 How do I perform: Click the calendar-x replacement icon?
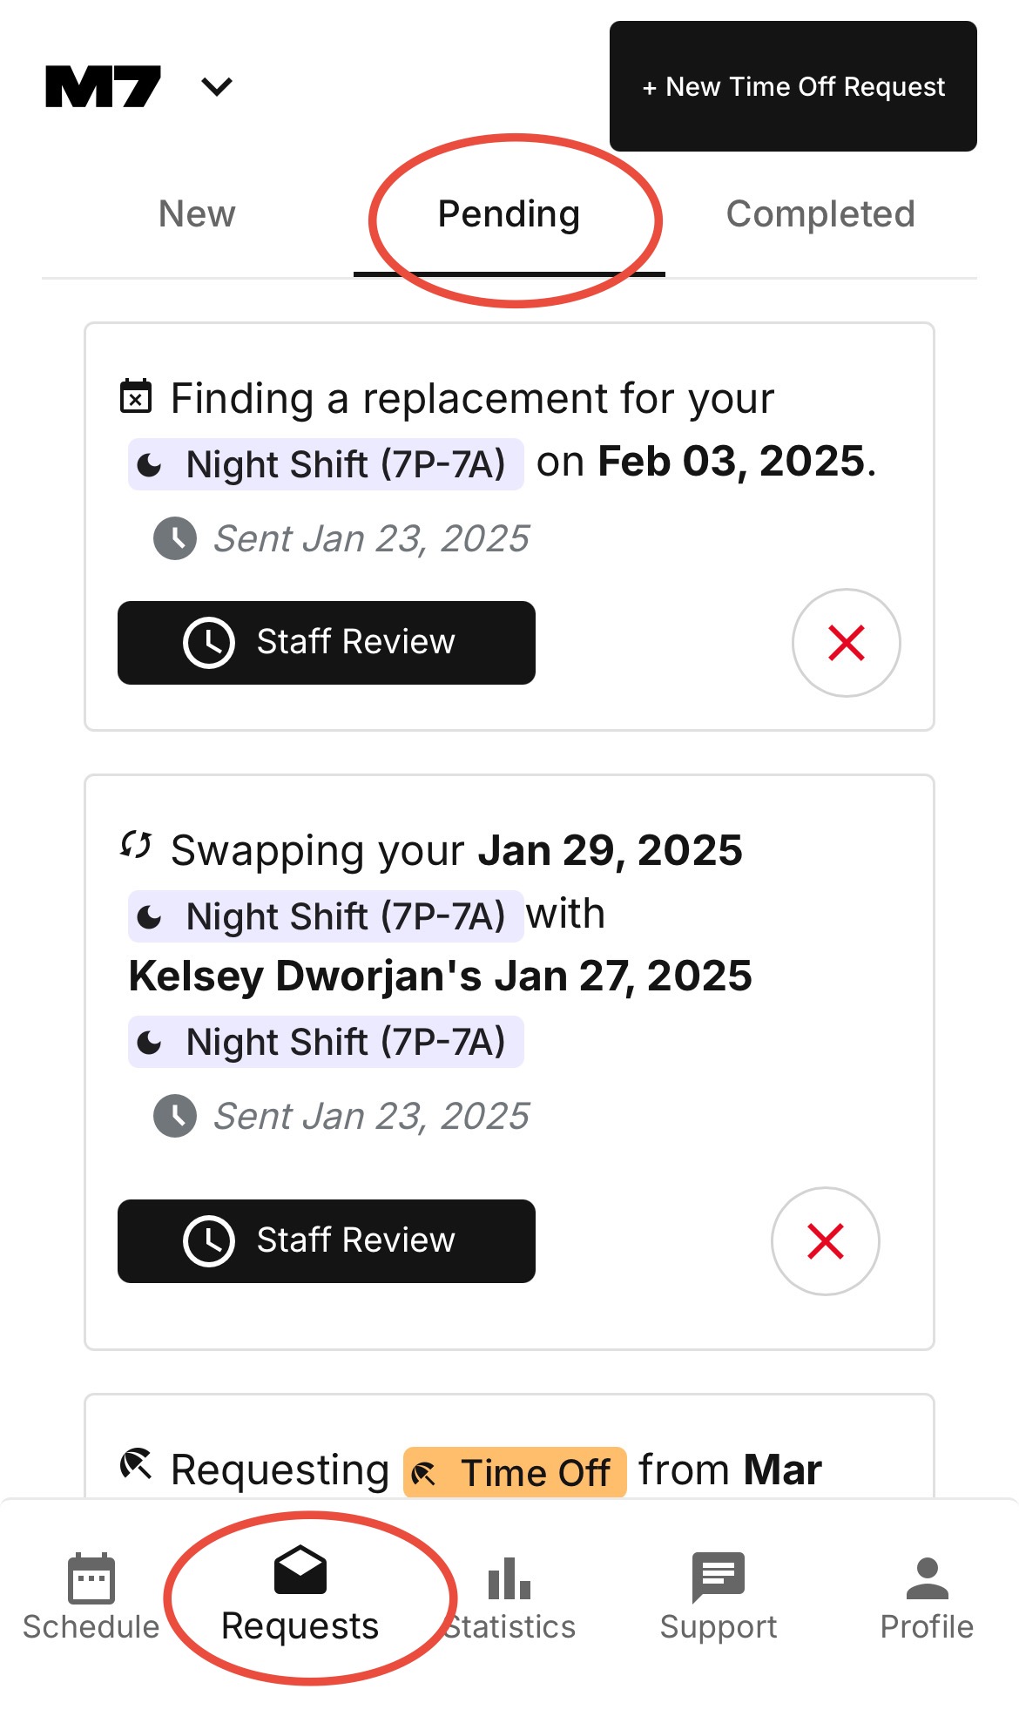pyautogui.click(x=135, y=395)
